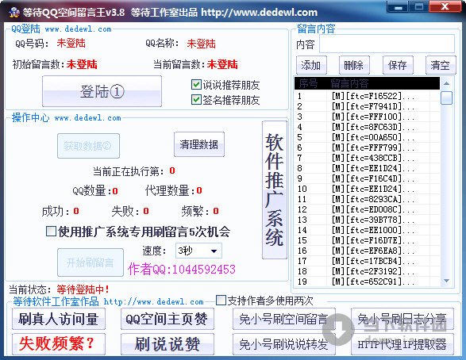Click the 开始刷留言 button
The width and height of the screenshot is (466, 360).
click(x=91, y=262)
